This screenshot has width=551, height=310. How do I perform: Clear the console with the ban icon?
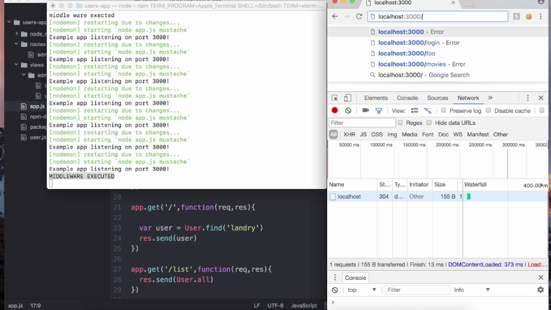(x=335, y=290)
